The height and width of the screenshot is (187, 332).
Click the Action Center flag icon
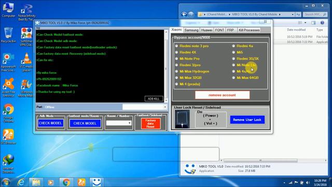(x=296, y=182)
